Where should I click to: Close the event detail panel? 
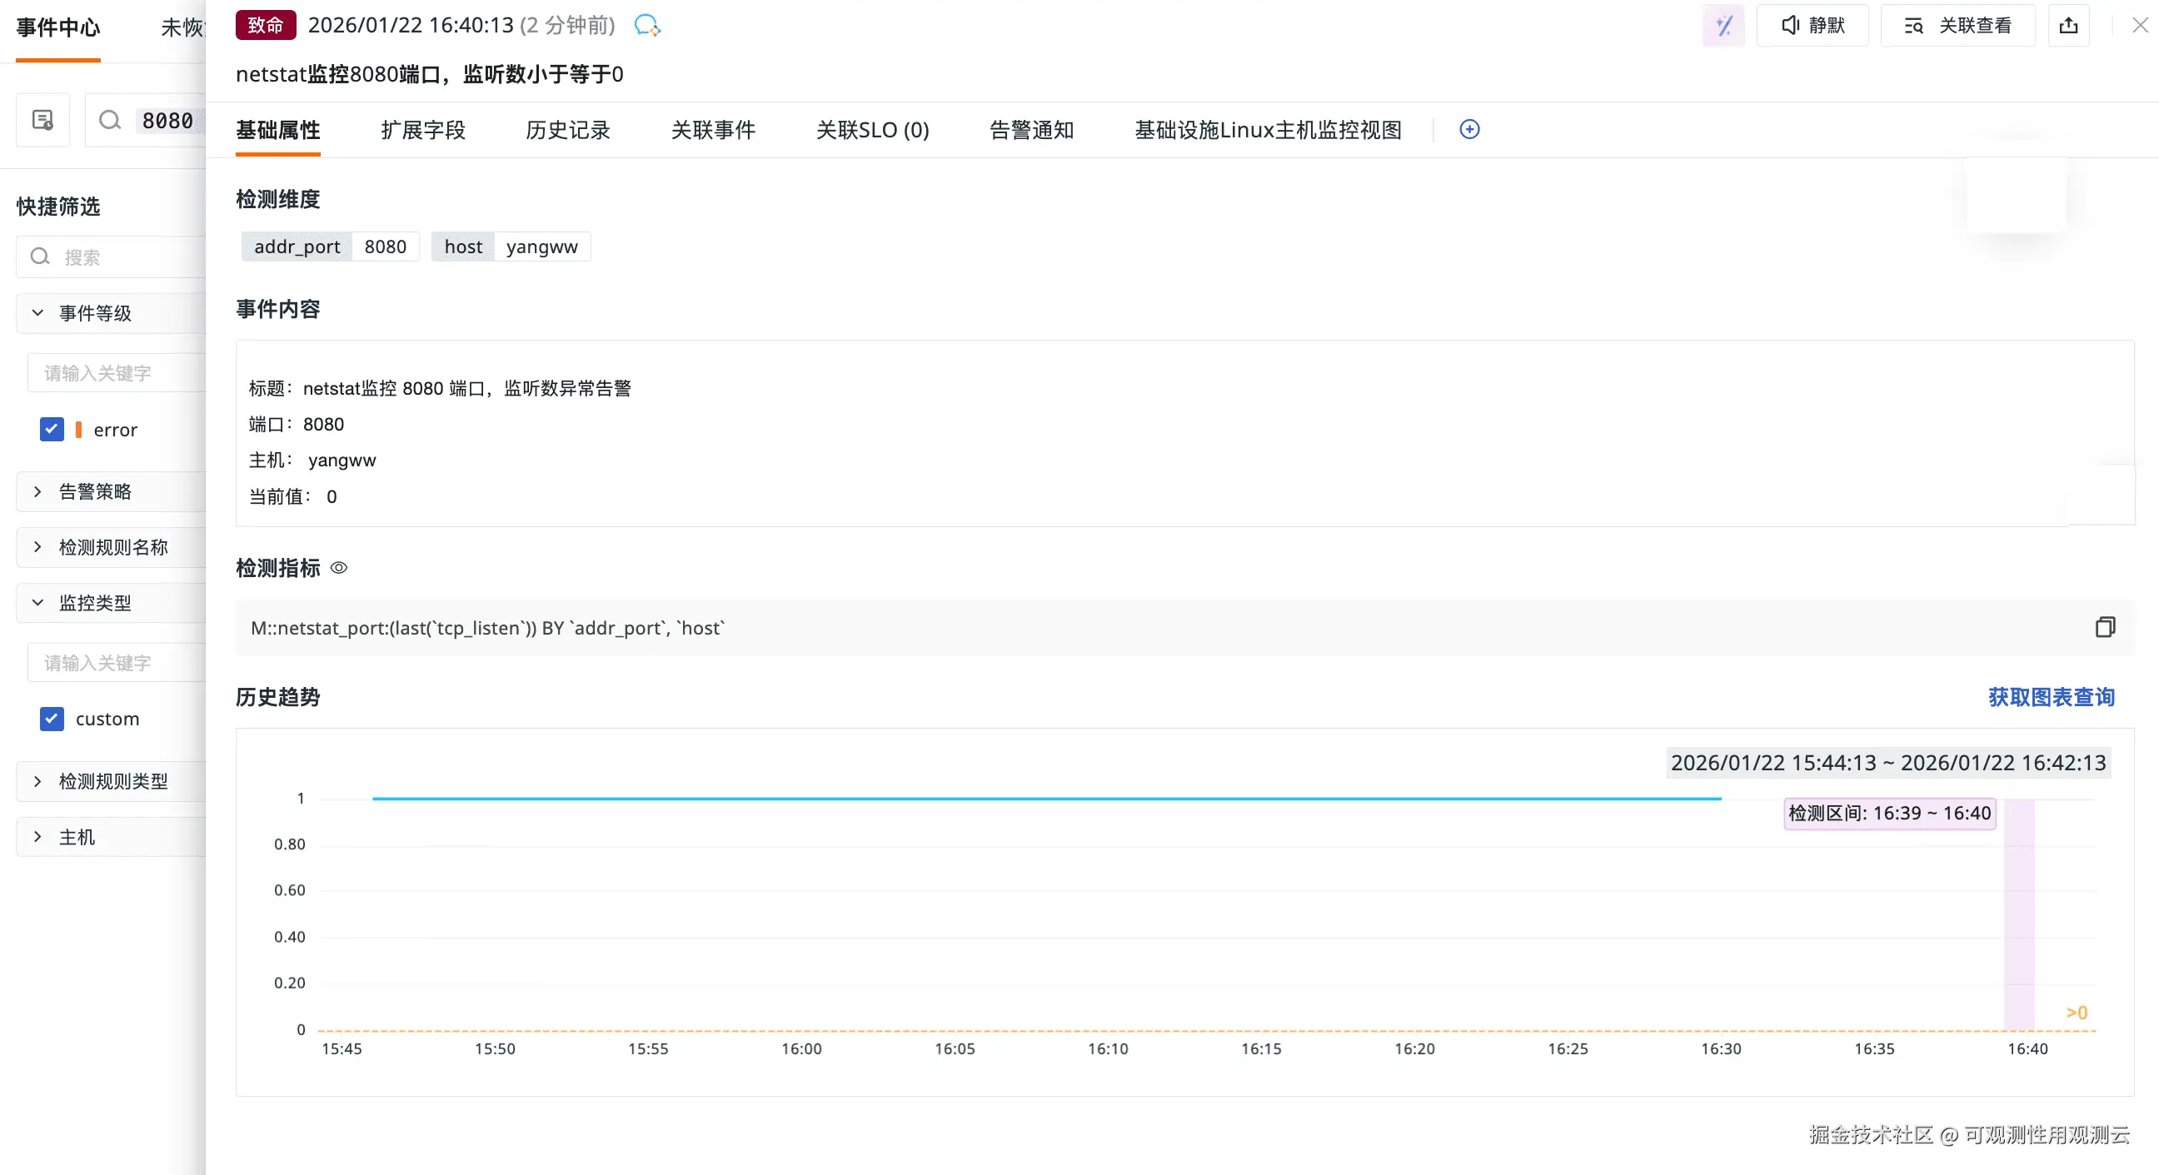[x=2140, y=25]
